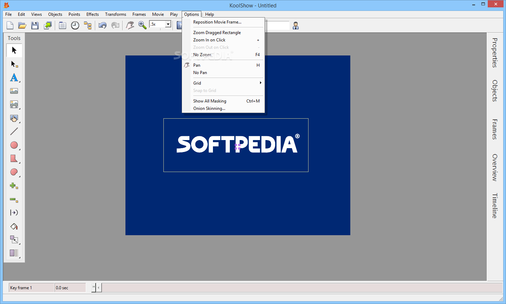506x304 pixels.
Task: Pick the polygon shape tool
Action: tap(14, 159)
